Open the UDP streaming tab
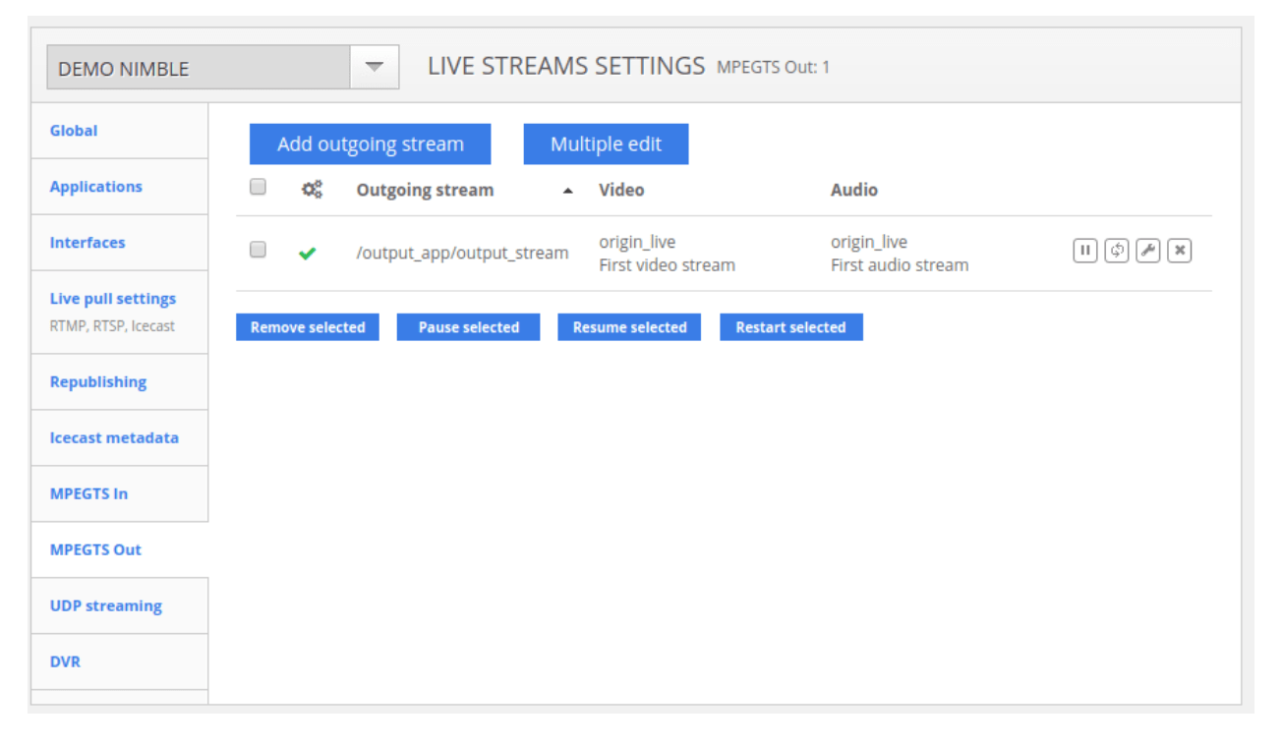 (106, 605)
